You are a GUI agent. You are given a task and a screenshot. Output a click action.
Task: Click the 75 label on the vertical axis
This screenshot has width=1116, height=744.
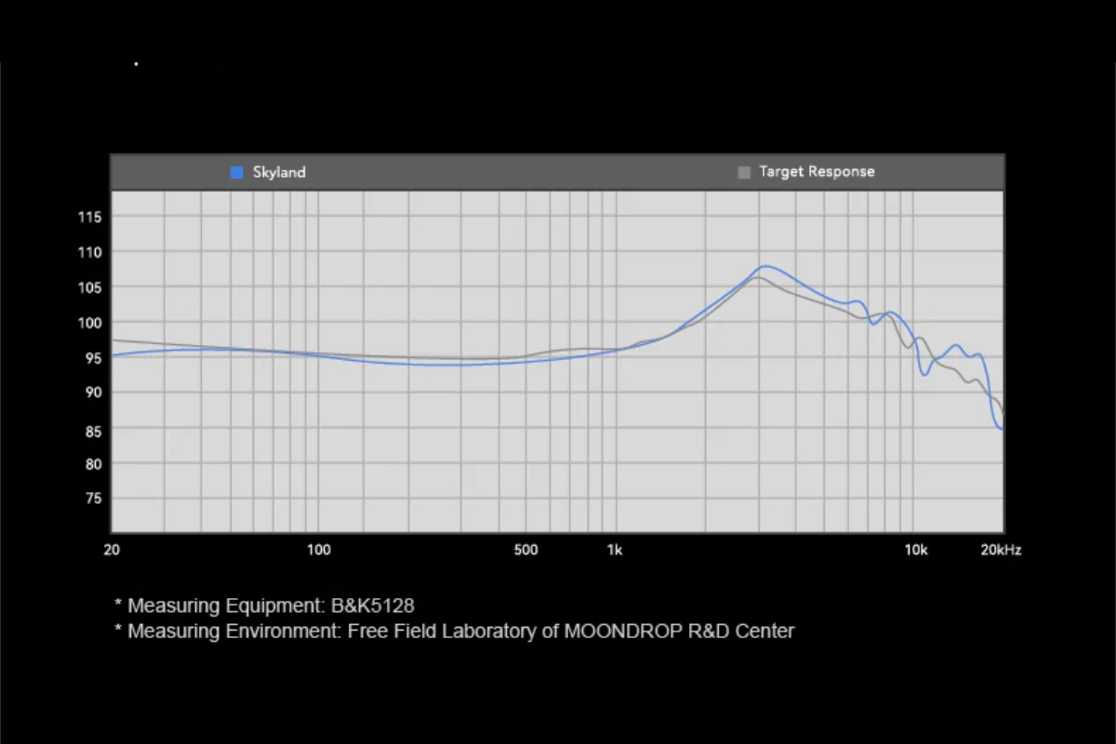coord(90,498)
